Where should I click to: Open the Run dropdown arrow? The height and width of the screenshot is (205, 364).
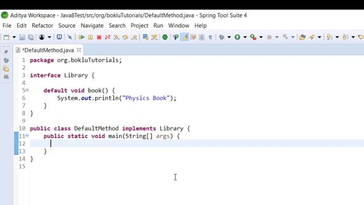tap(245, 37)
